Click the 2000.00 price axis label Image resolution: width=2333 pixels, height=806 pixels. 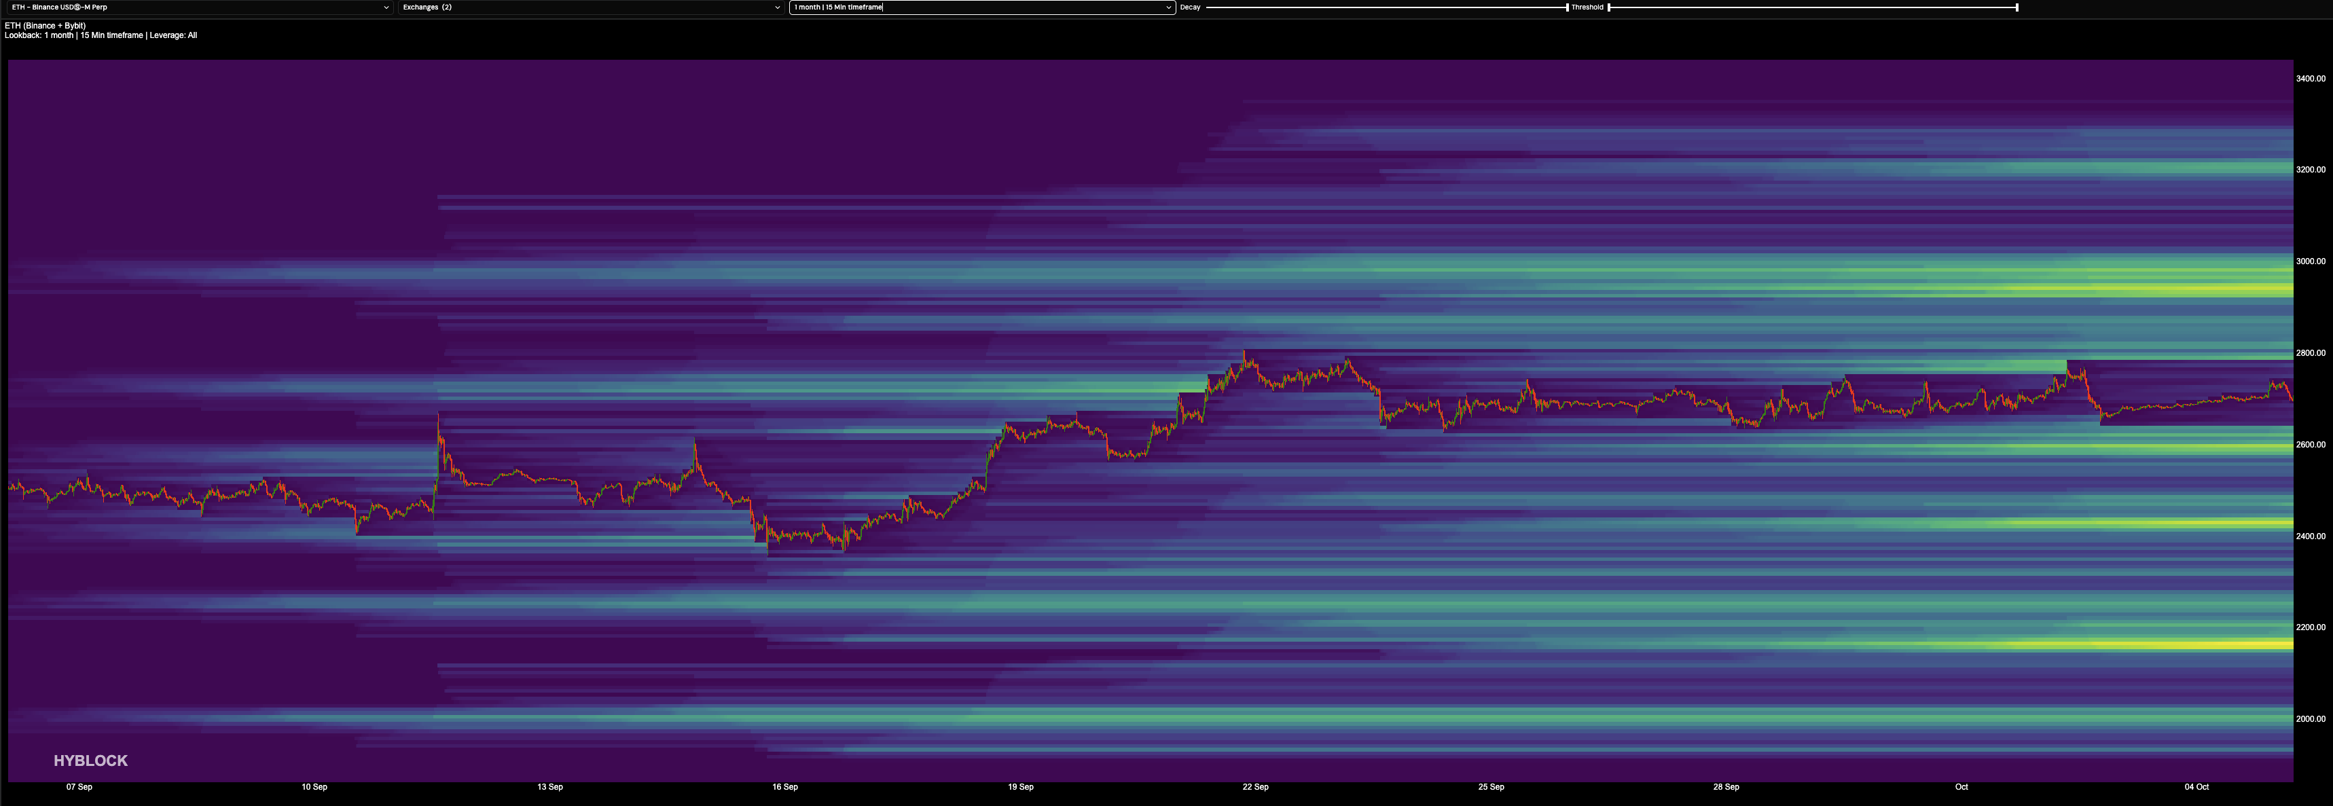2311,719
